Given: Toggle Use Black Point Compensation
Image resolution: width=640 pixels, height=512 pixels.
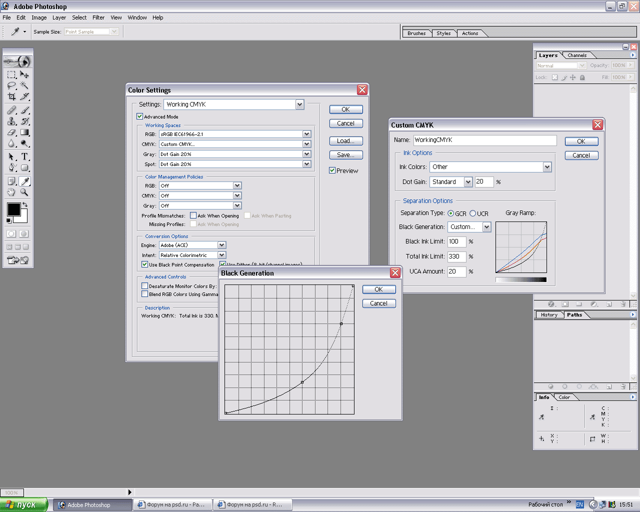Looking at the screenshot, I should point(144,264).
